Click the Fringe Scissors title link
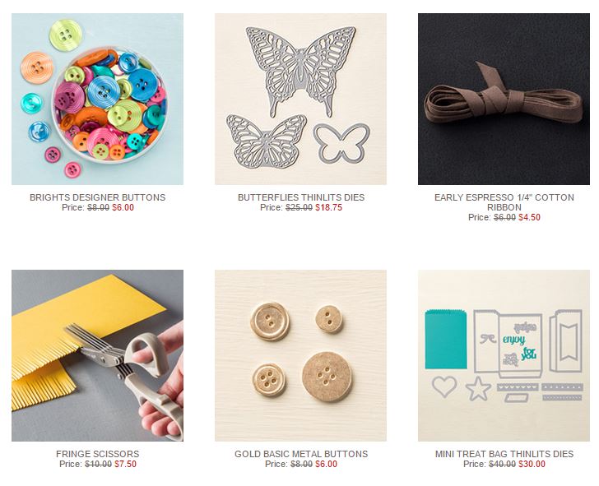The height and width of the screenshot is (486, 599). pyautogui.click(x=97, y=454)
